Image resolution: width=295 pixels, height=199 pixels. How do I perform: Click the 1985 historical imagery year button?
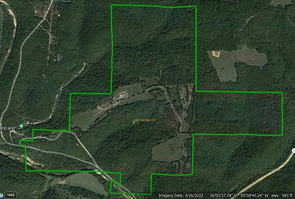(x=11, y=195)
